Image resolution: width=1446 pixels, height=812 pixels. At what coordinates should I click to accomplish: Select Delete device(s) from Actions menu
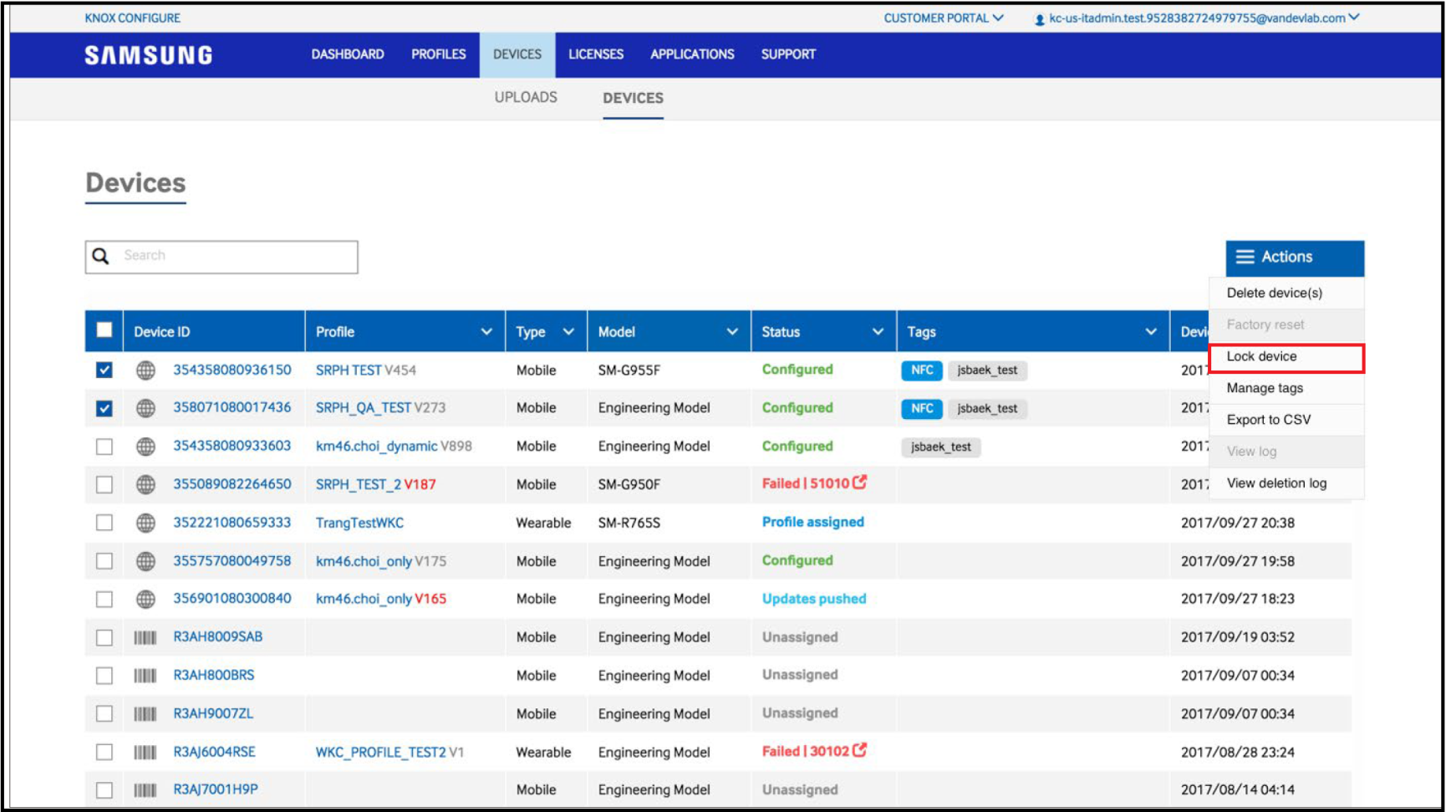[1286, 294]
